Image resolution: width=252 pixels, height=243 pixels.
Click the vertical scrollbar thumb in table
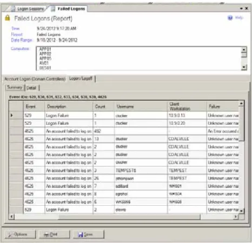pyautogui.click(x=241, y=124)
